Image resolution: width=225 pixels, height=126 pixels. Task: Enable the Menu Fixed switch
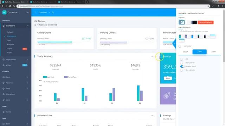[x=182, y=63]
